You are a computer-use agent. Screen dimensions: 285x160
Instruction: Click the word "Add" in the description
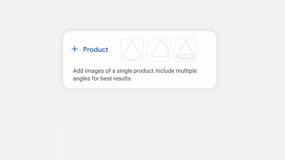78,71
